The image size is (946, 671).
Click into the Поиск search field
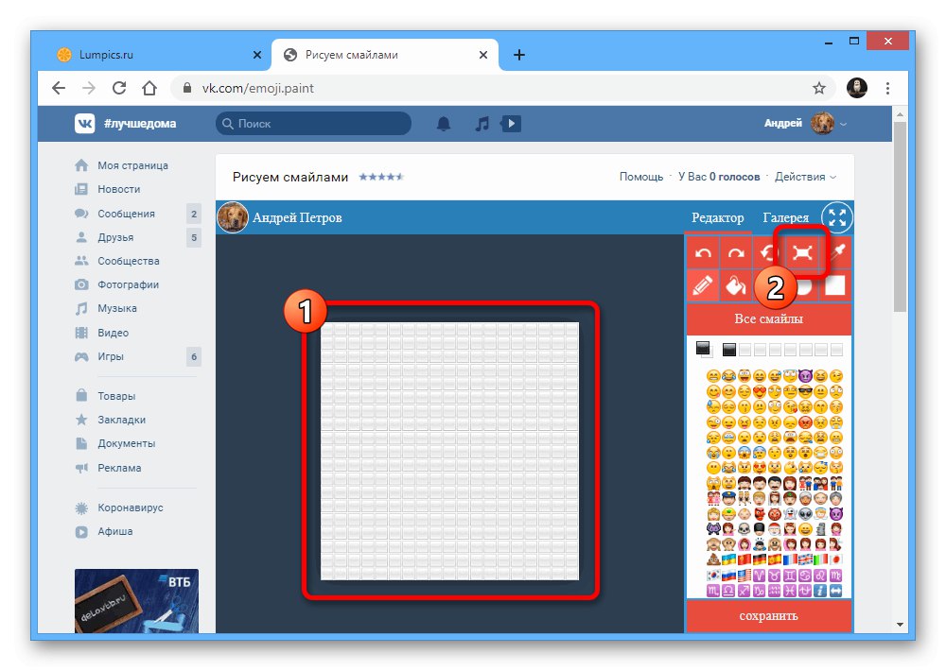click(x=313, y=124)
